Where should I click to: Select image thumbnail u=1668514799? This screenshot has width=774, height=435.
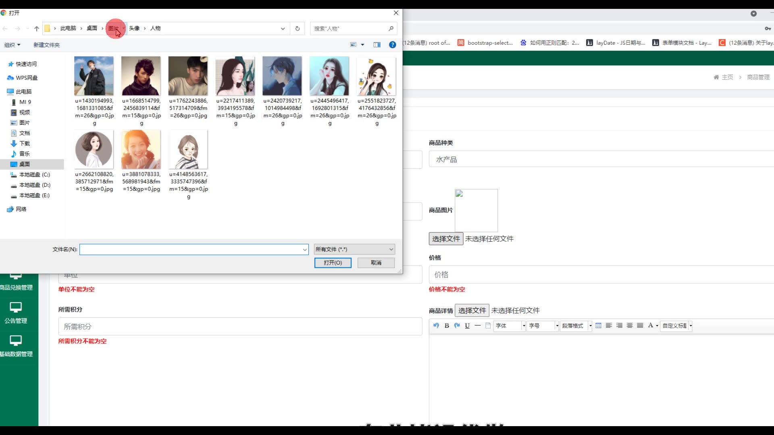pos(141,76)
